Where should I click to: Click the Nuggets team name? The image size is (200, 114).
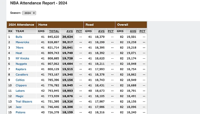[21, 64]
